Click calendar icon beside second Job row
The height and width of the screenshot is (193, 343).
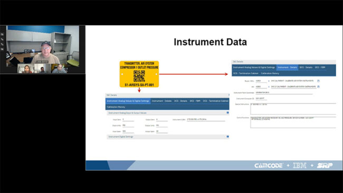coord(319,87)
